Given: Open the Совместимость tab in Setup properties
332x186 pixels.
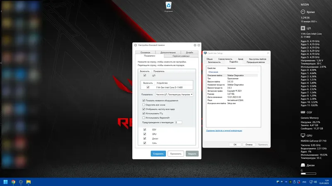Looking at the screenshot, I should (225, 59).
